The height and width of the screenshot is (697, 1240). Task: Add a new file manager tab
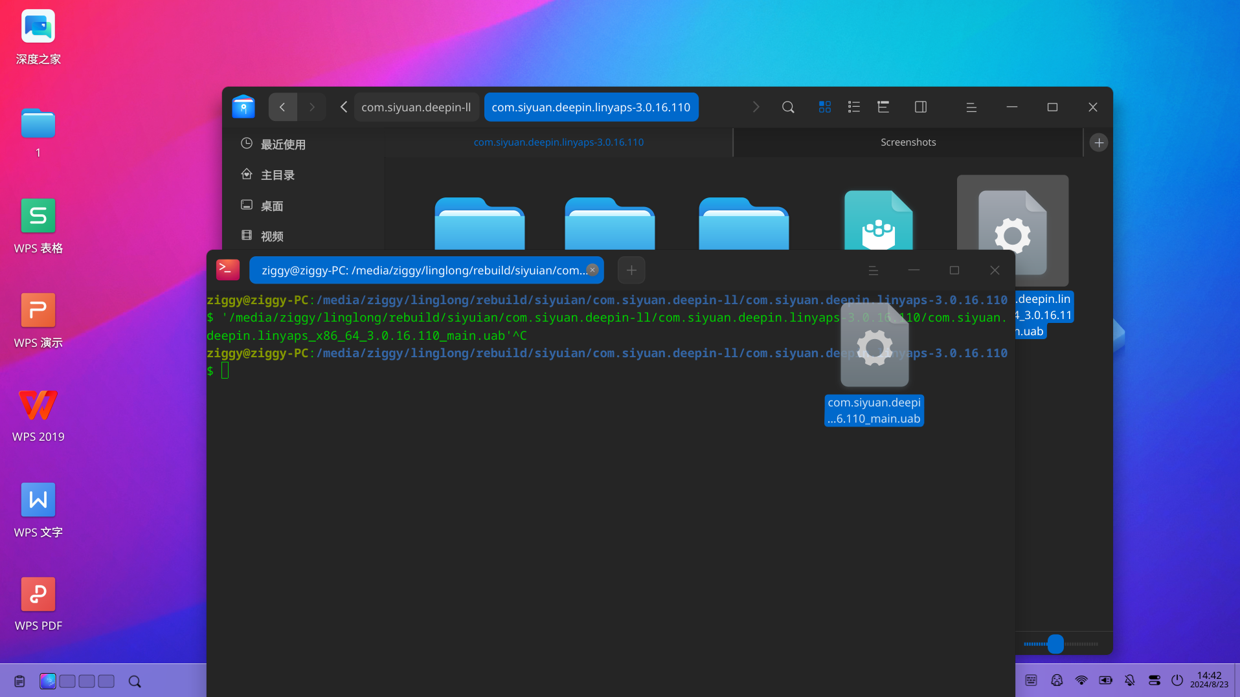coord(1099,142)
